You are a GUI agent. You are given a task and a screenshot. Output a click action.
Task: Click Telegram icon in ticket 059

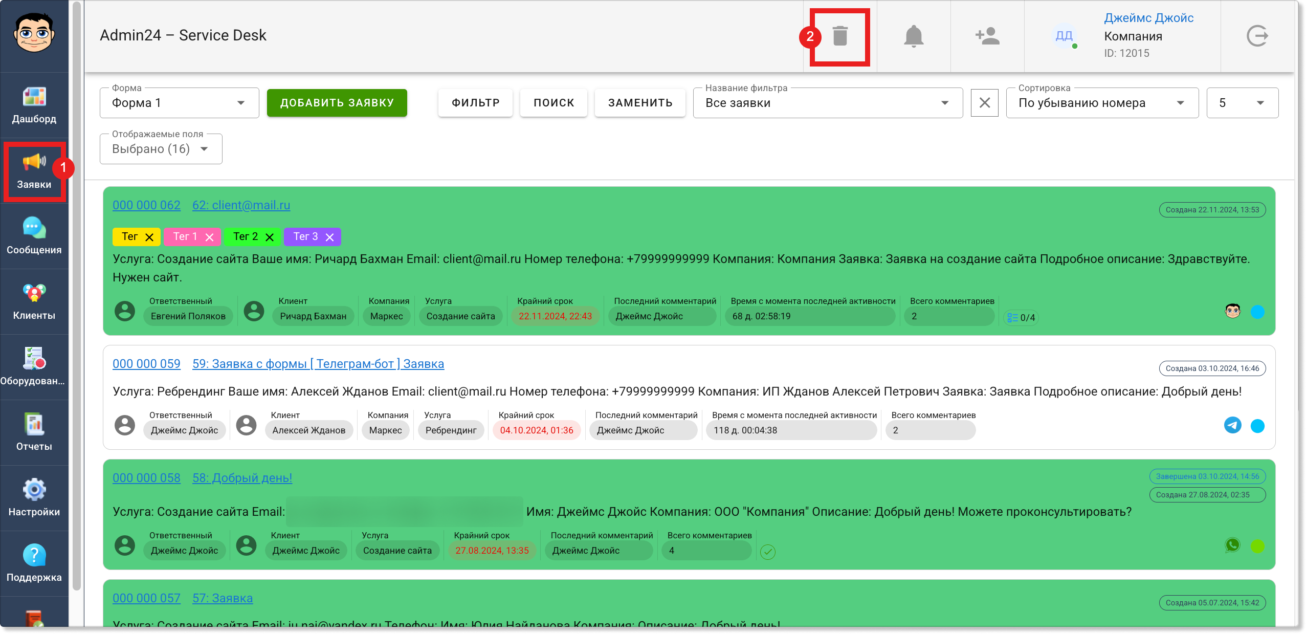click(1233, 425)
